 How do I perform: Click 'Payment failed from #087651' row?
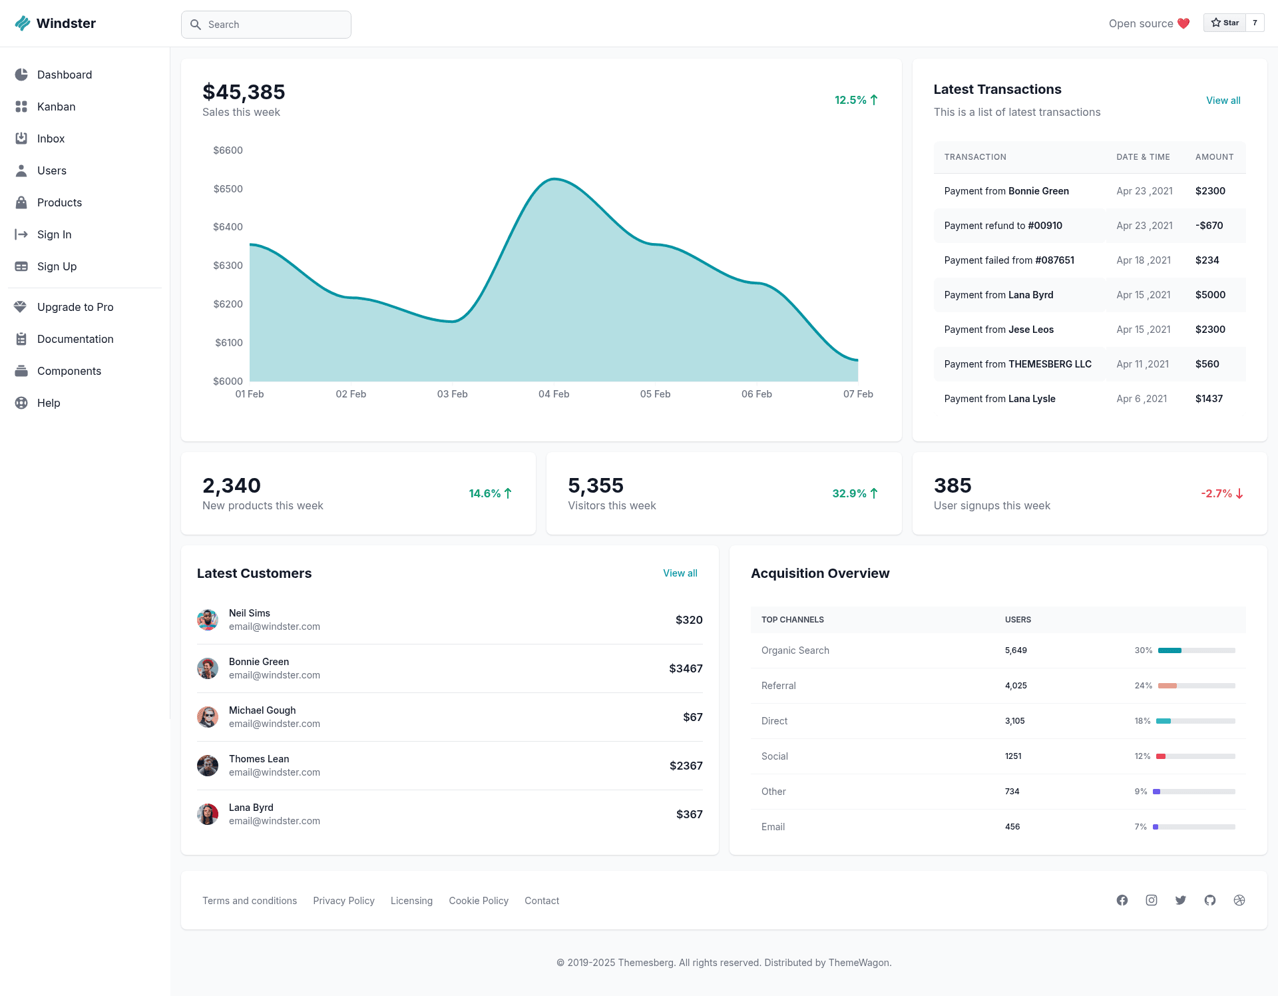point(1090,260)
